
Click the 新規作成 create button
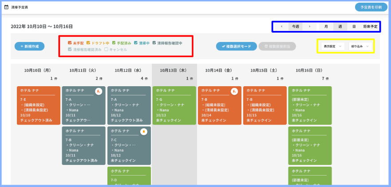(29, 46)
